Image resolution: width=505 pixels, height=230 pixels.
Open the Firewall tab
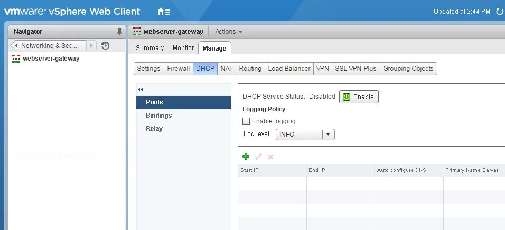click(x=178, y=69)
